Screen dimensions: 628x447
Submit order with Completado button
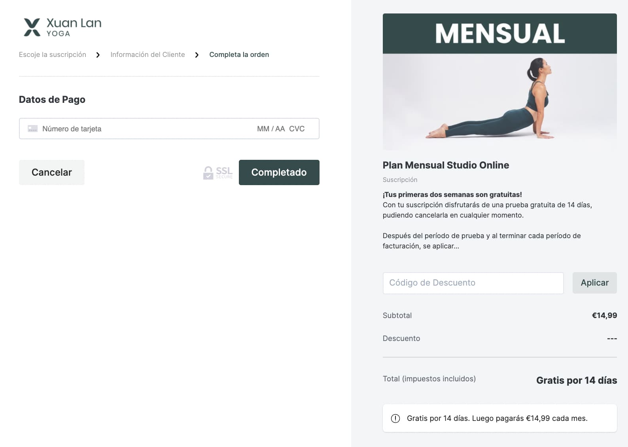pyautogui.click(x=279, y=172)
